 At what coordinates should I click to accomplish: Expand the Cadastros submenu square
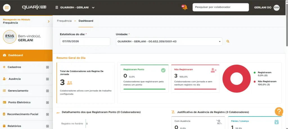tap(47, 67)
